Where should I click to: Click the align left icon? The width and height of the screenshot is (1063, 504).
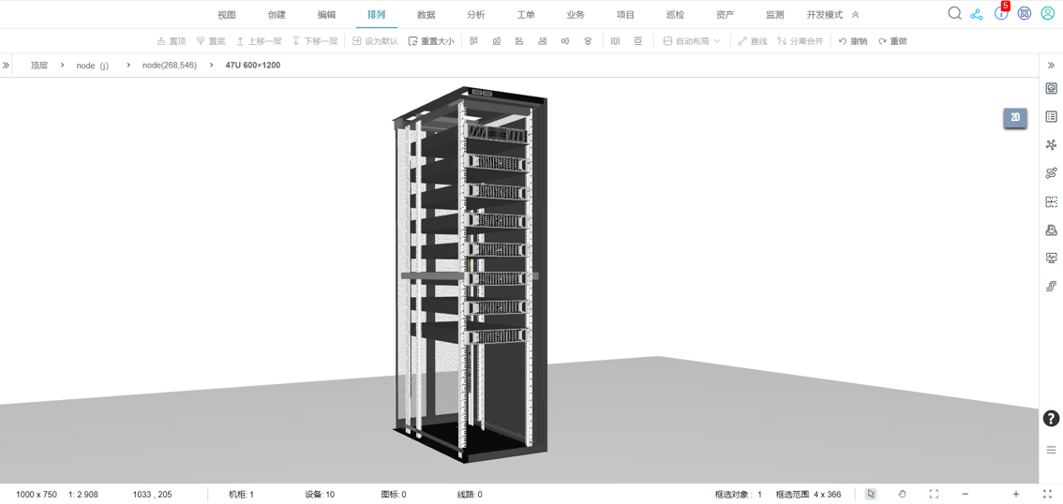point(519,41)
